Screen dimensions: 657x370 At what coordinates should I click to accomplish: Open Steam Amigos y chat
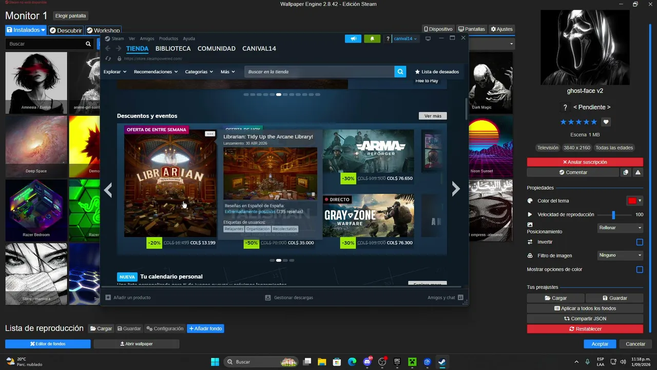point(446,298)
